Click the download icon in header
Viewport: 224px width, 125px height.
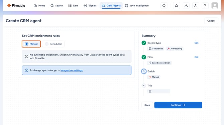(x=186, y=6)
